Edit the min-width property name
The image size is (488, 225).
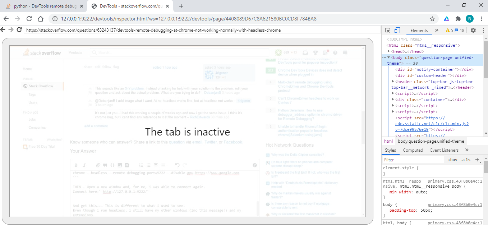coord(400,192)
